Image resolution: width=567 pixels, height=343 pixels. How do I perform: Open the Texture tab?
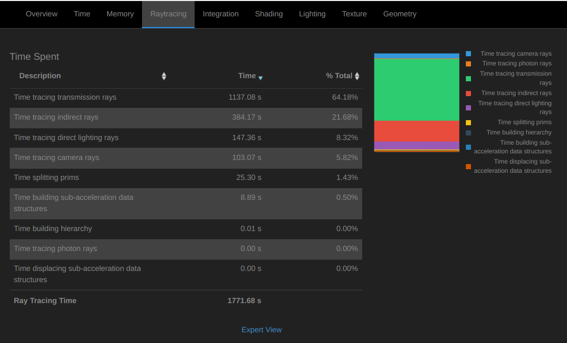pyautogui.click(x=355, y=14)
